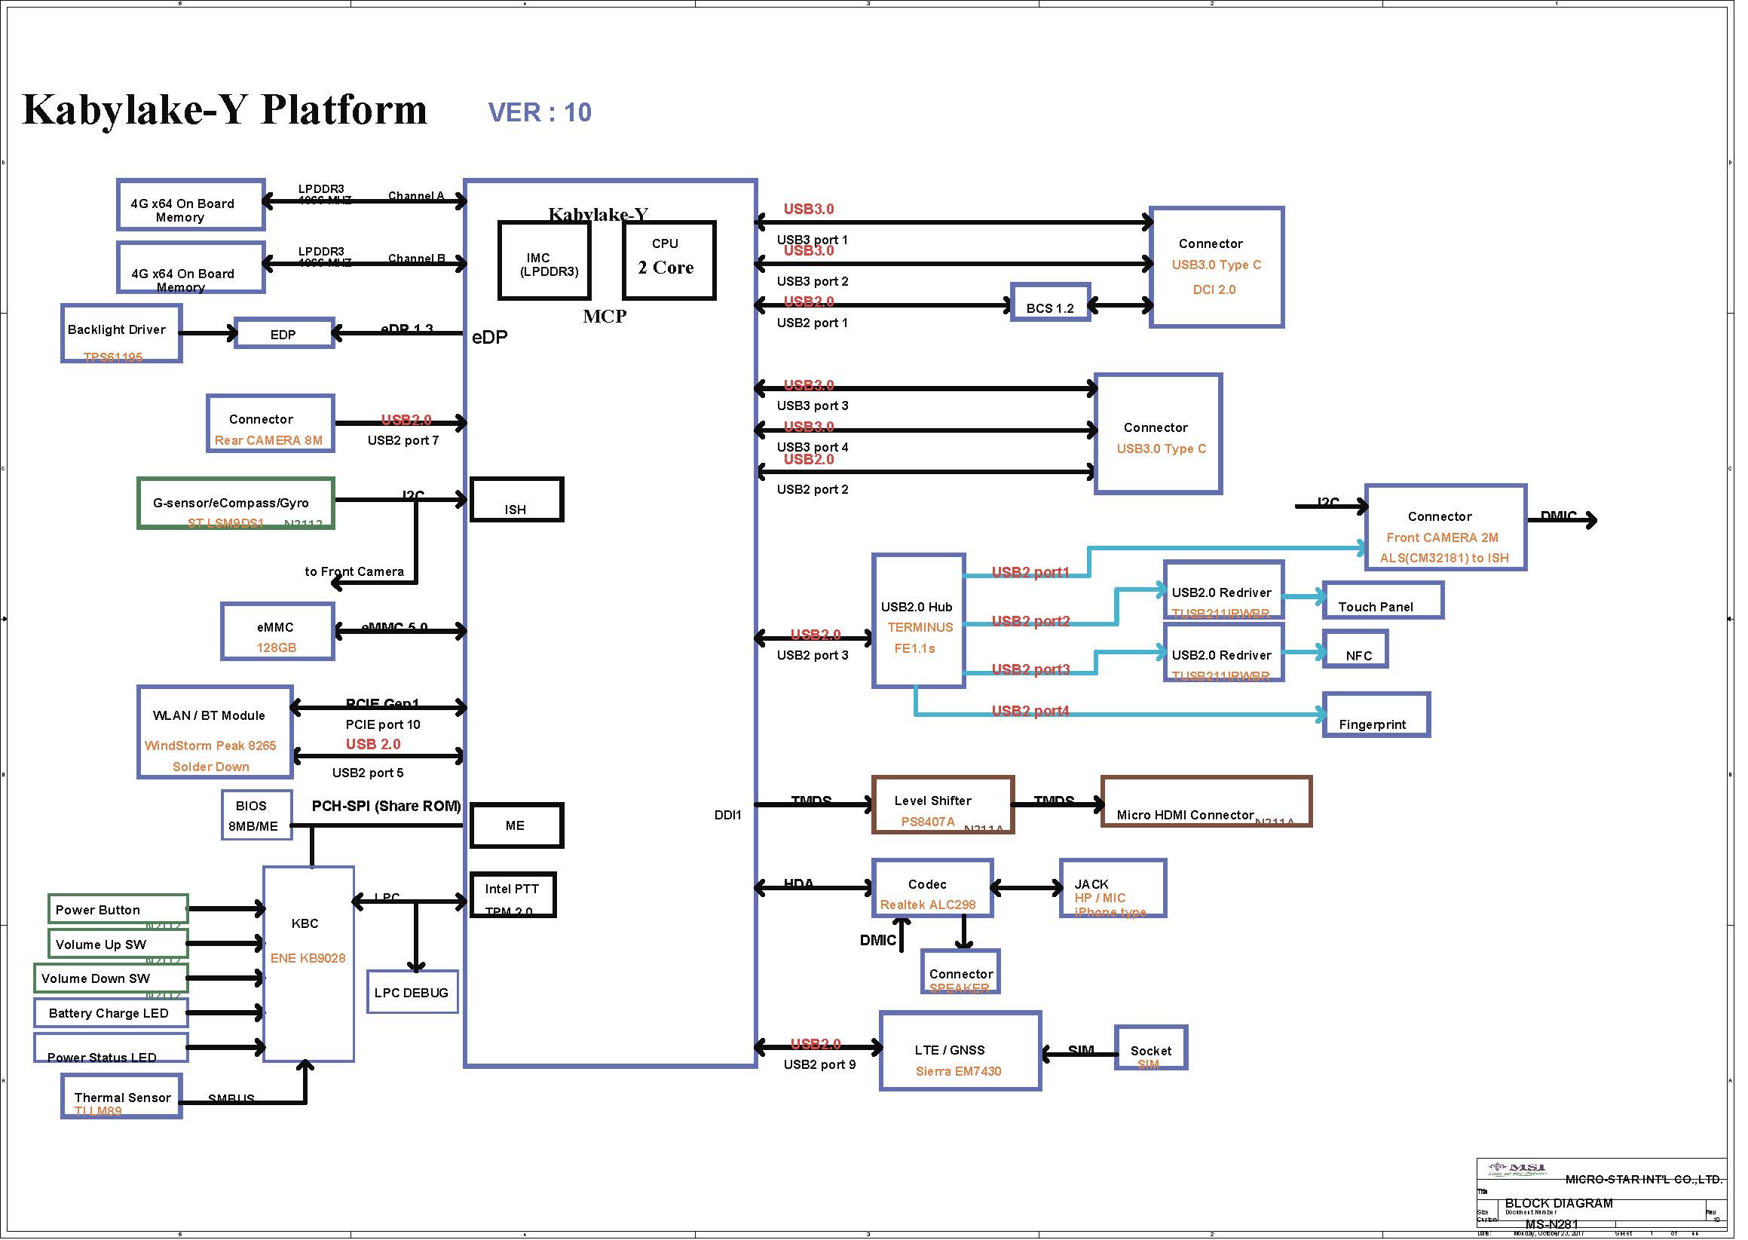Click the LPC DEBUG box
This screenshot has width=1748, height=1240.
pyautogui.click(x=412, y=993)
